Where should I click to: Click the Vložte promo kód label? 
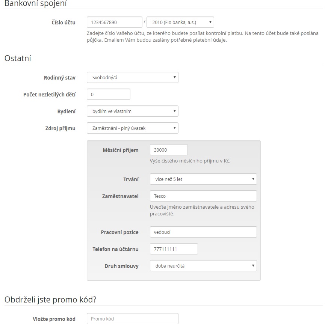pyautogui.click(x=54, y=319)
